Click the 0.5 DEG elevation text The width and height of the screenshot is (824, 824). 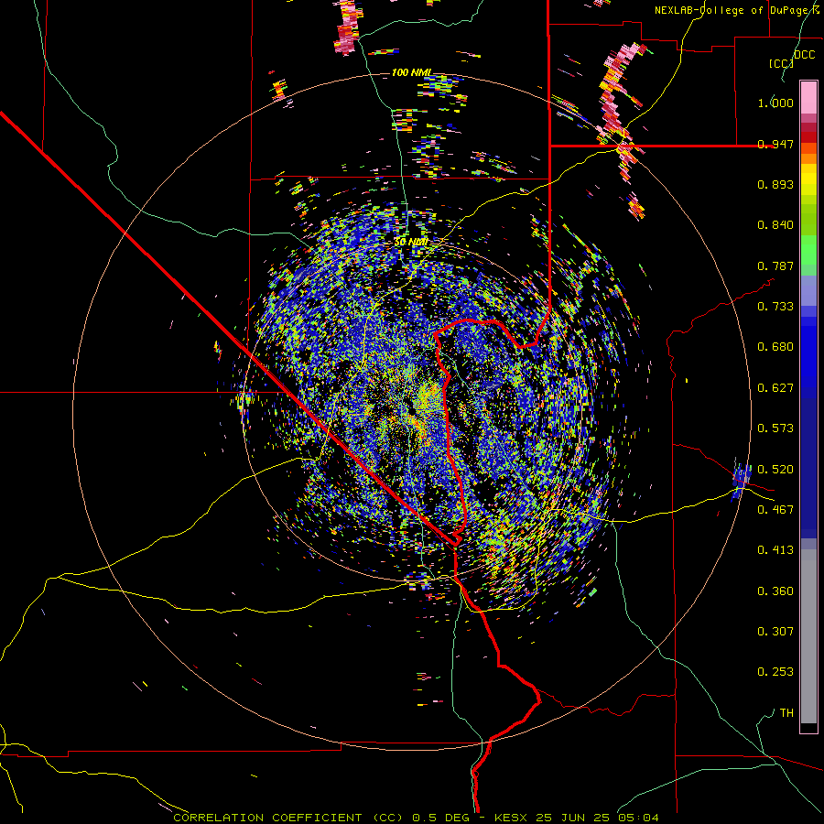(443, 818)
